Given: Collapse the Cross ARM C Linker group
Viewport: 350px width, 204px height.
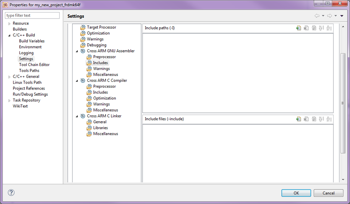Looking at the screenshot, I should [77, 116].
